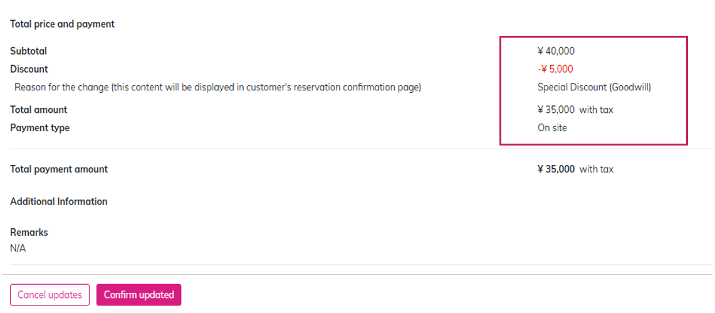Select the red -¥ 5,000 discount amount

point(555,70)
